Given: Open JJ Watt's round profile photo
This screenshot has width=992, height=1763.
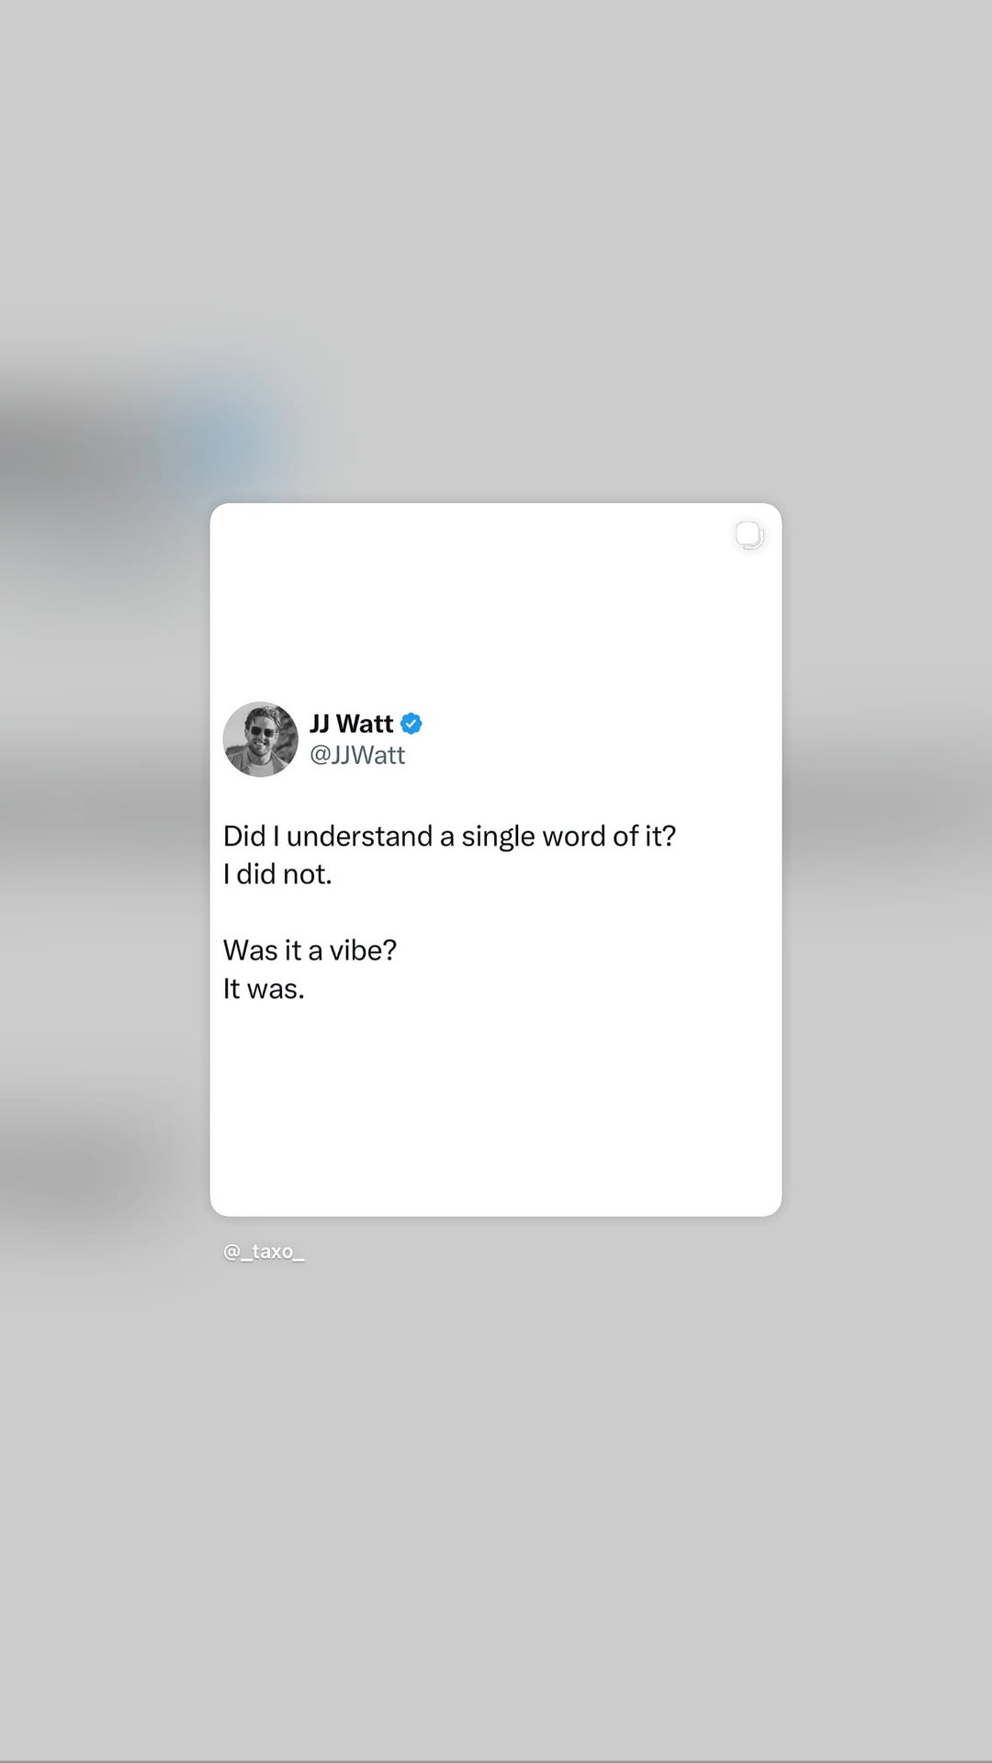Looking at the screenshot, I should (261, 739).
